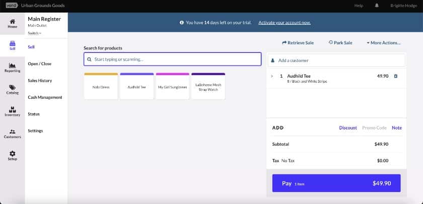Delete Audhild Tee with trash icon
The image size is (423, 204).
pos(395,76)
